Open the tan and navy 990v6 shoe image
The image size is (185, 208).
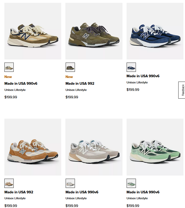tap(33, 31)
